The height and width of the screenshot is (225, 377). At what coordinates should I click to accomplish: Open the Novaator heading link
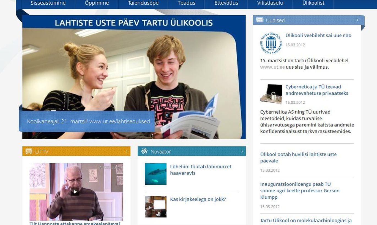pos(161,151)
